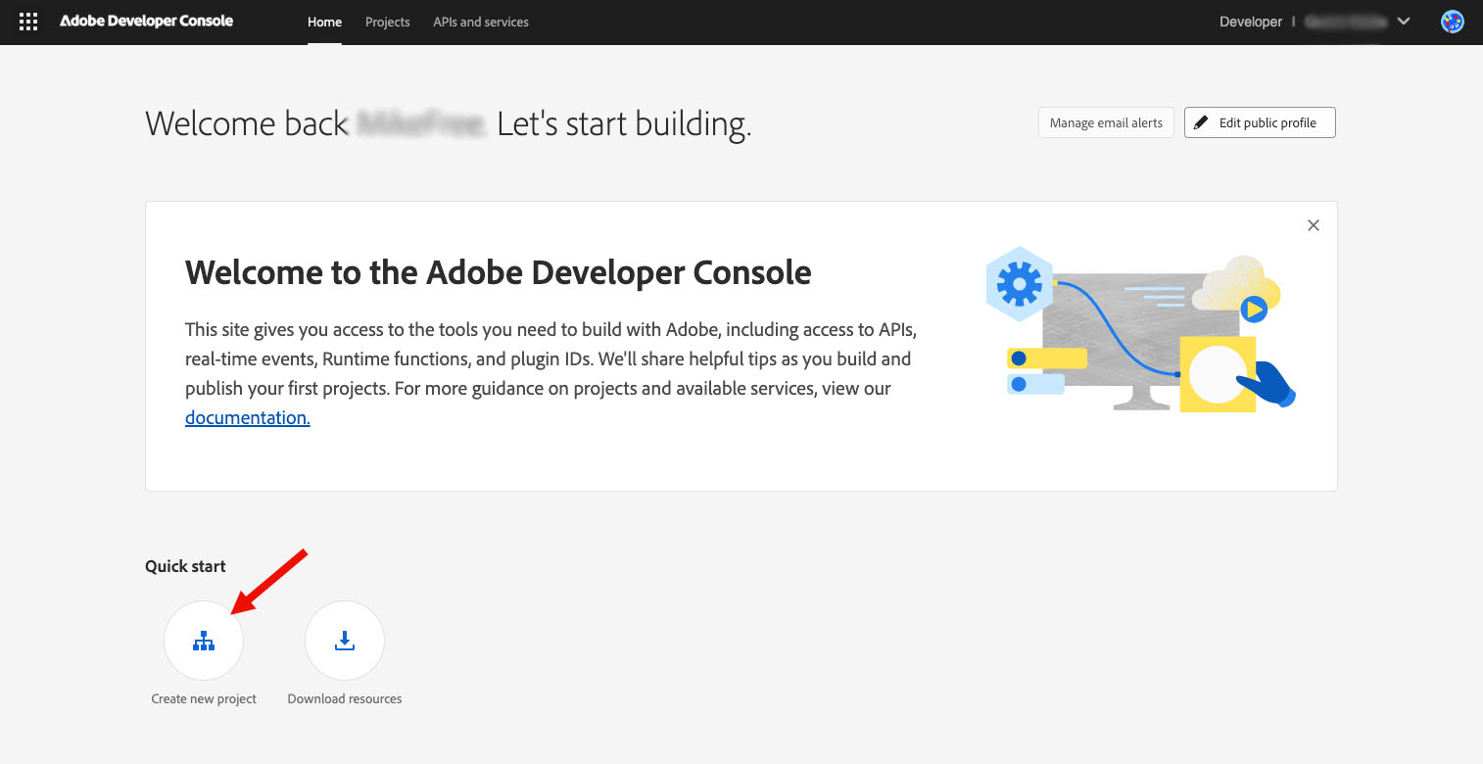Open the app launcher grid menu
The width and height of the screenshot is (1483, 764).
[27, 21]
